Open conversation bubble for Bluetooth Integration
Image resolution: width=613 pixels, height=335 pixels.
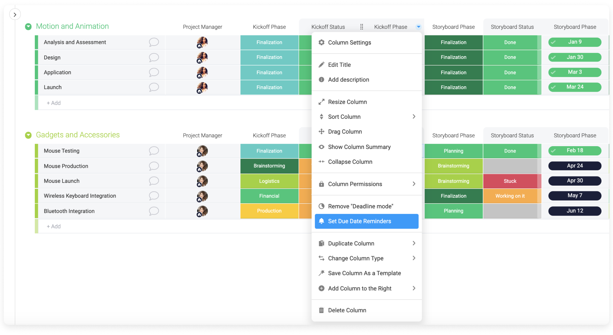pyautogui.click(x=154, y=211)
